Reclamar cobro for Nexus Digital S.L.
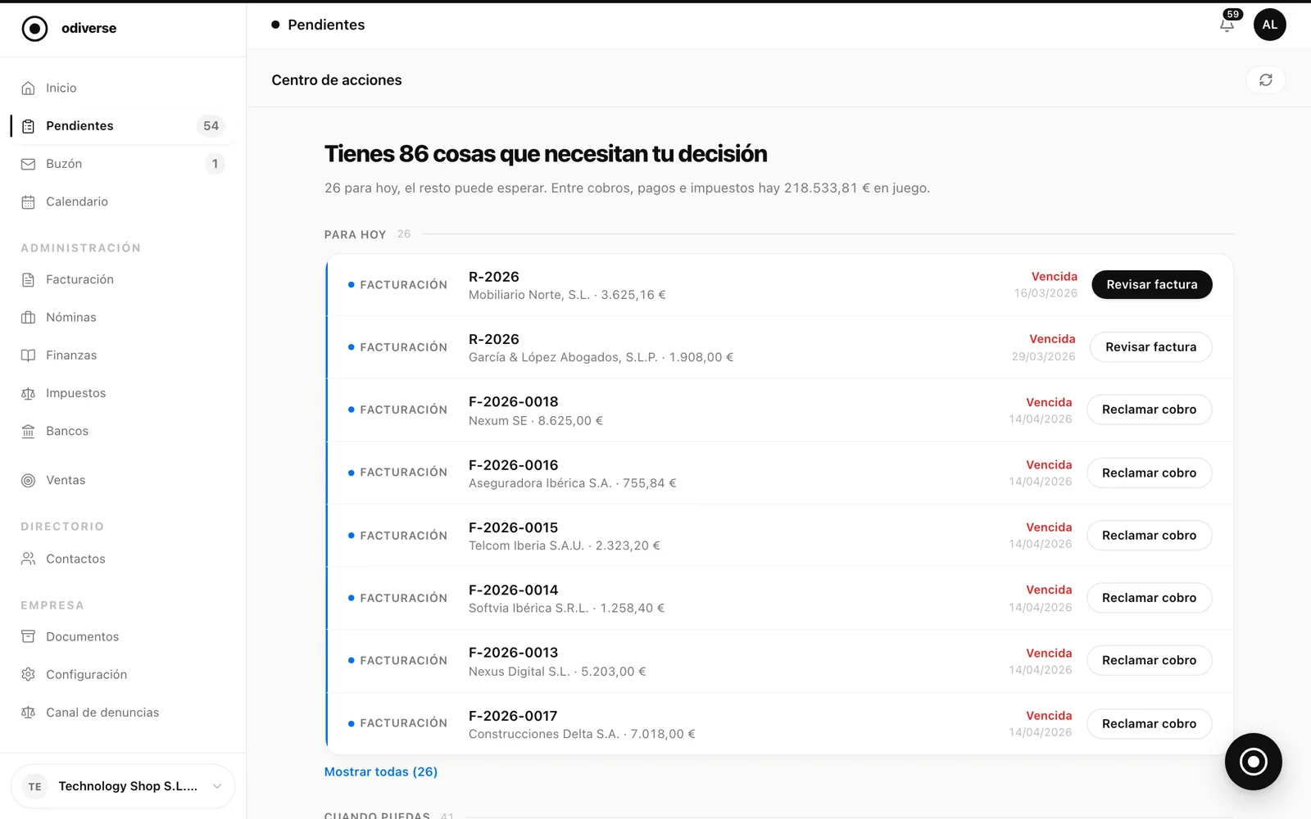The image size is (1311, 819). (1149, 660)
